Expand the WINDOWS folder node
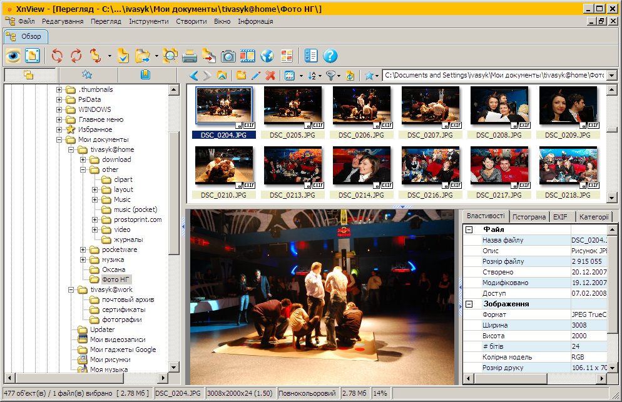622x402 pixels. click(59, 110)
